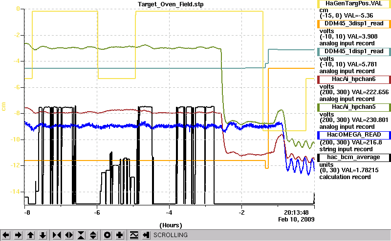391x241 pixels.
Task: Select the hac_bcm_average legend entry
Action: pyautogui.click(x=354, y=158)
